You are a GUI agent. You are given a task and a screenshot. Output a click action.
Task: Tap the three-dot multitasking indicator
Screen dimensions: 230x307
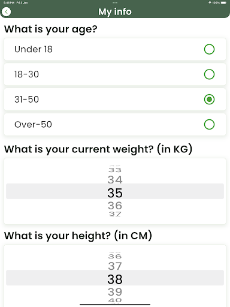pyautogui.click(x=115, y=2)
